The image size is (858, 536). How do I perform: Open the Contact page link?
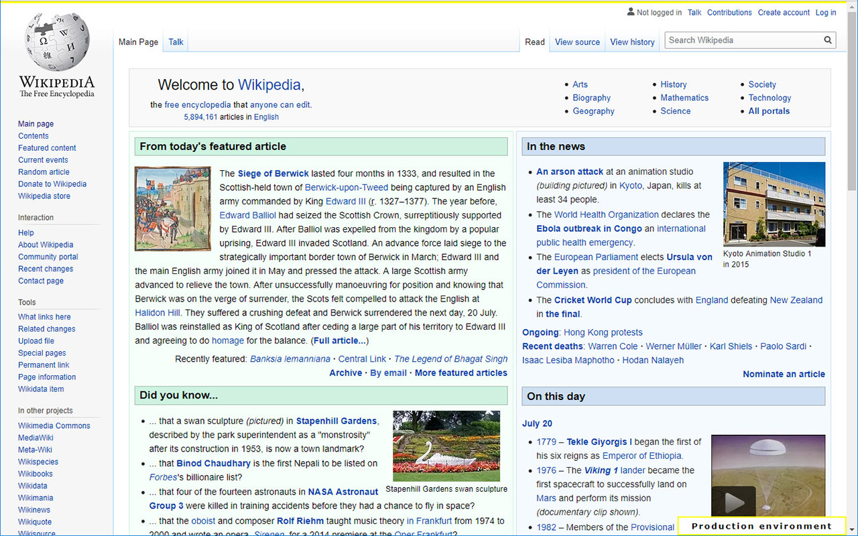[41, 281]
